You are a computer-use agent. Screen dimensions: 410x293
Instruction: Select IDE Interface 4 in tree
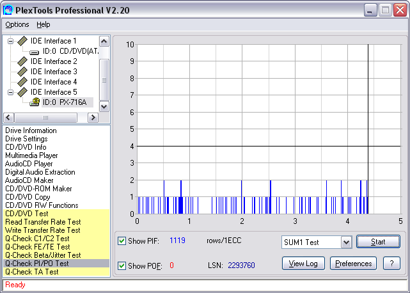tap(54, 82)
